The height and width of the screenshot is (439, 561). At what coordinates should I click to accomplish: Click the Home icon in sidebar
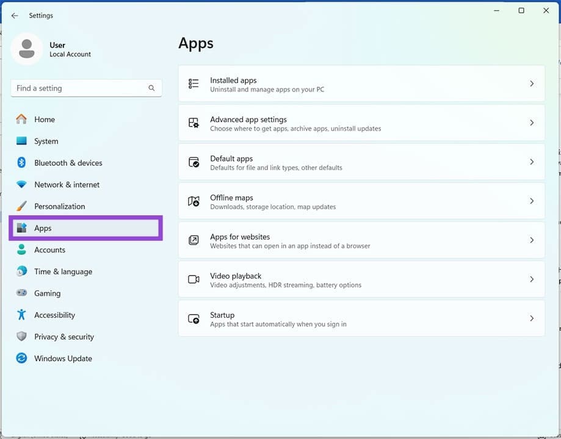coord(21,120)
